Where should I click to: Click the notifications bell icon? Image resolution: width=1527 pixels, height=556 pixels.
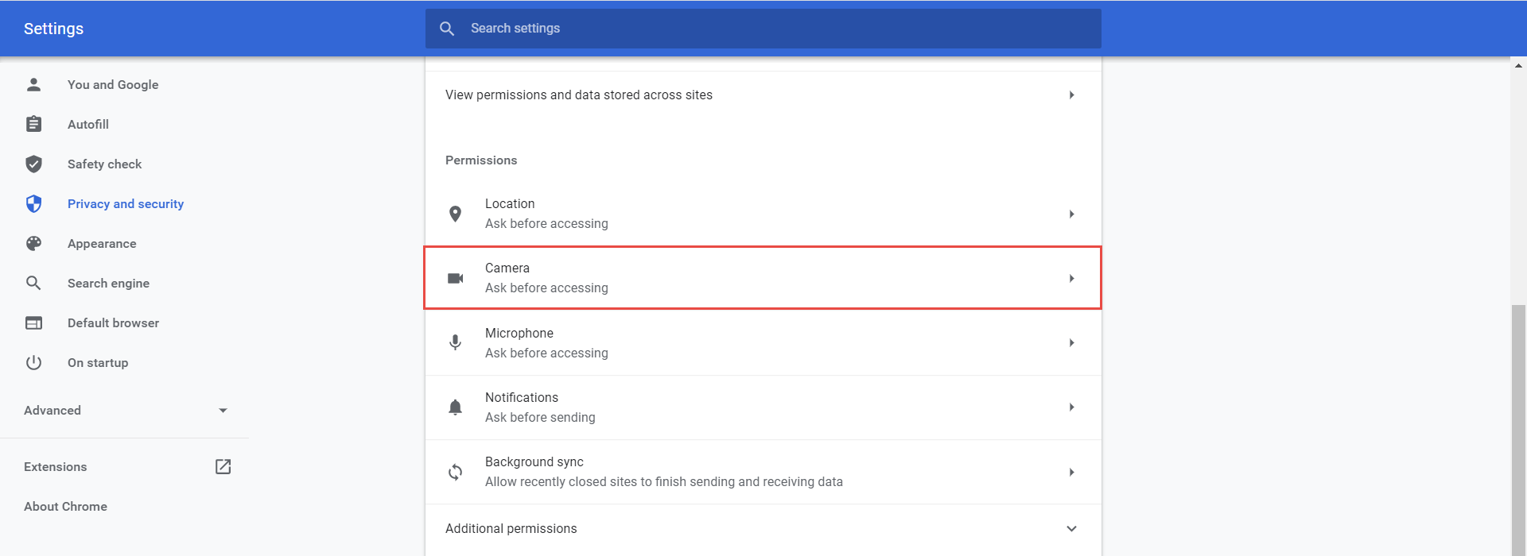pyautogui.click(x=455, y=407)
